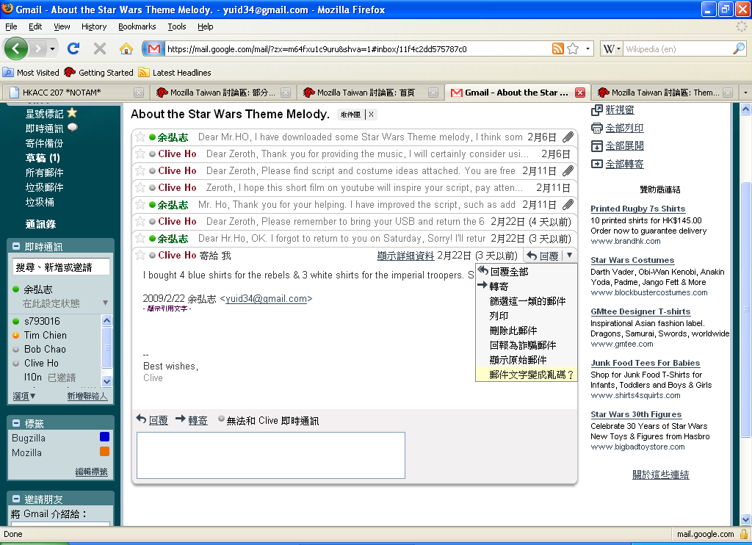Viewport: 752px width, 545px height.
Task: Click the print all (全部列印) printer icon
Action: 596,128
